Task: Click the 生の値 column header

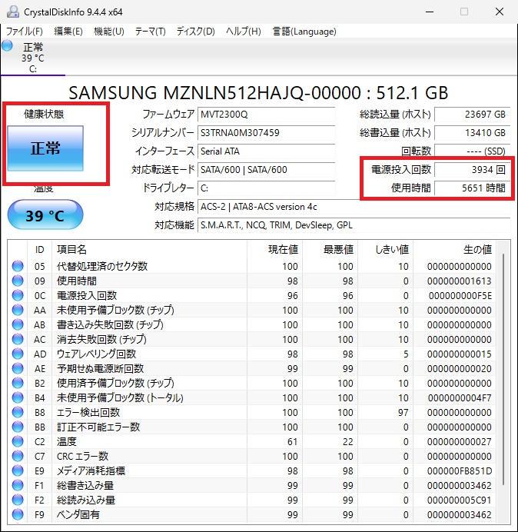Action: point(454,250)
